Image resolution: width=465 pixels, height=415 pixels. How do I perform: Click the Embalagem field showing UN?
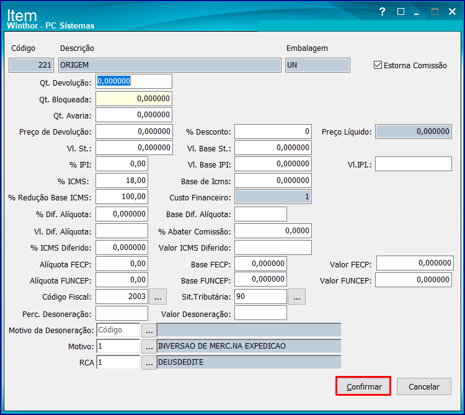(x=317, y=65)
